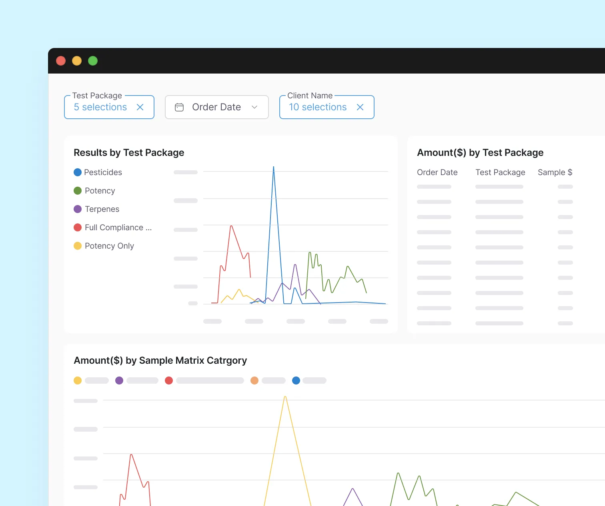Toggle the Terpenes legend purple dot
This screenshot has width=605, height=506.
coord(78,209)
